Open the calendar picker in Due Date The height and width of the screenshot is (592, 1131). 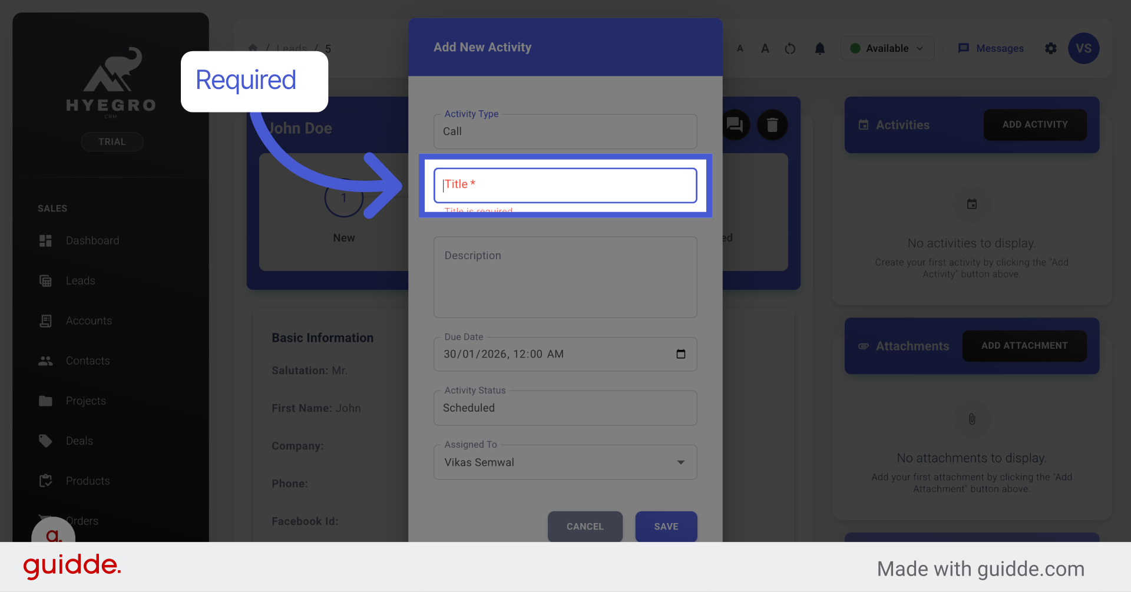pos(680,354)
